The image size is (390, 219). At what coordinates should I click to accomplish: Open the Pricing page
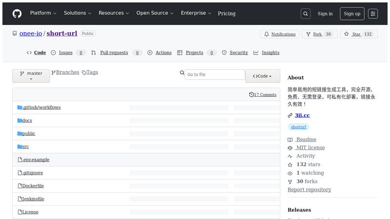(x=227, y=14)
